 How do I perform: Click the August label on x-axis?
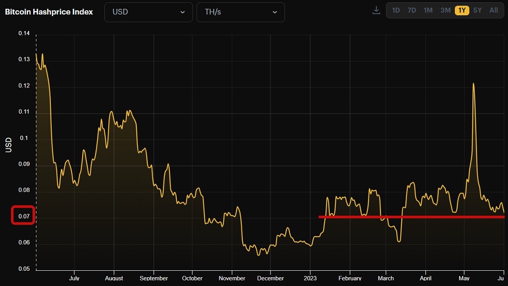click(x=114, y=278)
